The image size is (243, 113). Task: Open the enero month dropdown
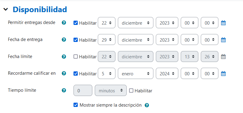tap(135, 74)
